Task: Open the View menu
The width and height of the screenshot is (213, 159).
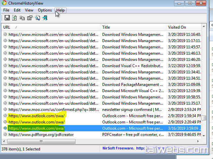Action: (x=29, y=10)
